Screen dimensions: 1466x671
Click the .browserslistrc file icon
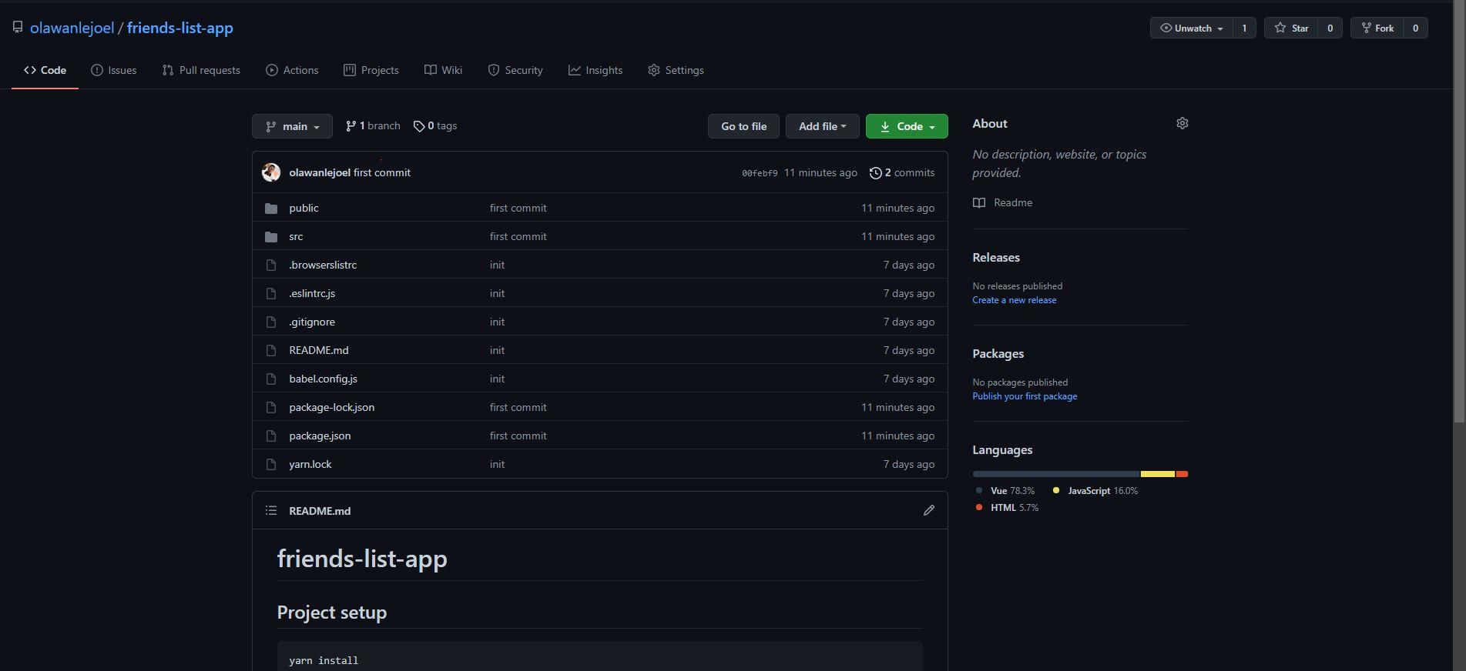[271, 265]
